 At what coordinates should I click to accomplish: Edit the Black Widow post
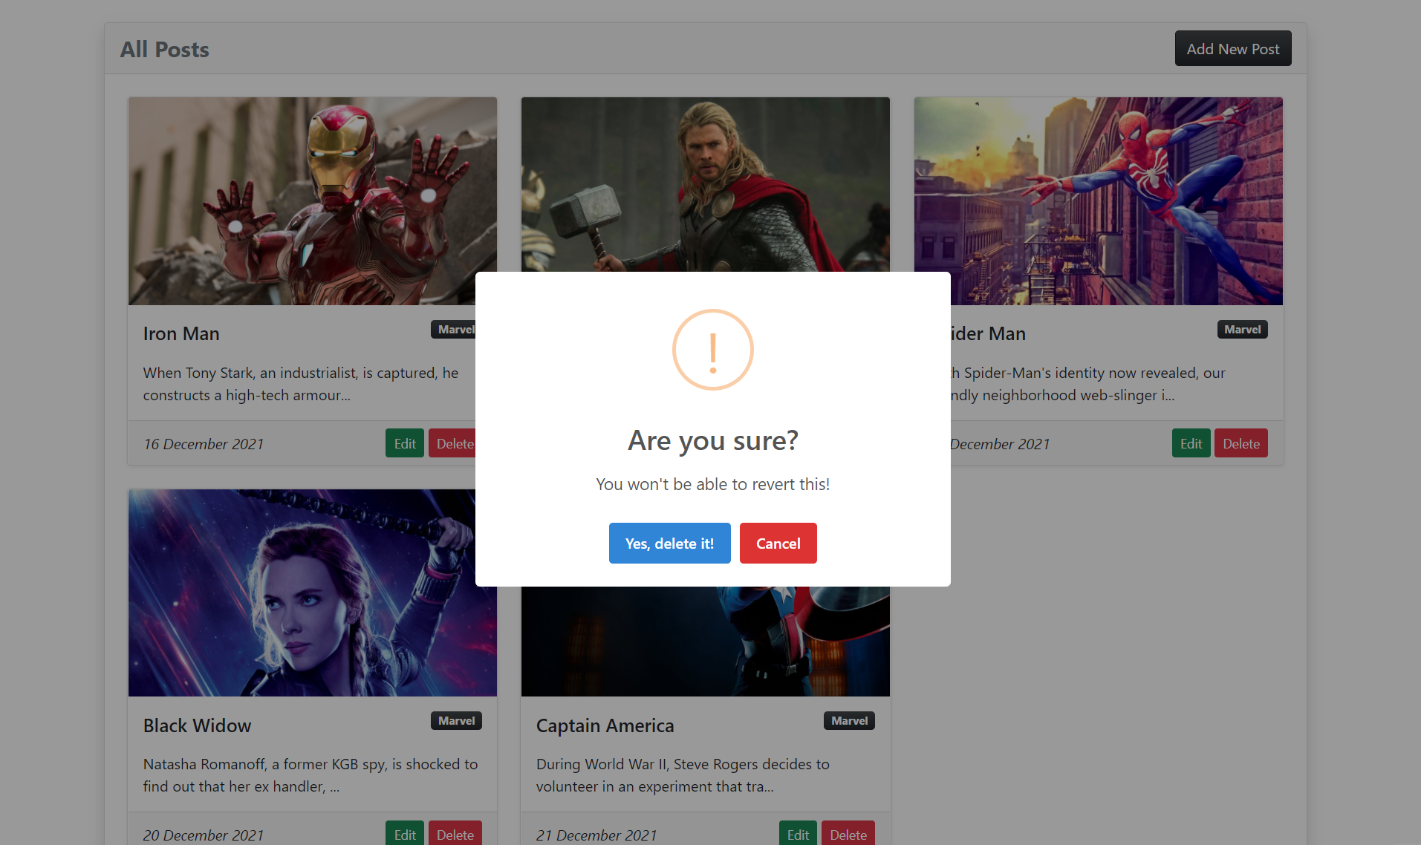pos(404,834)
